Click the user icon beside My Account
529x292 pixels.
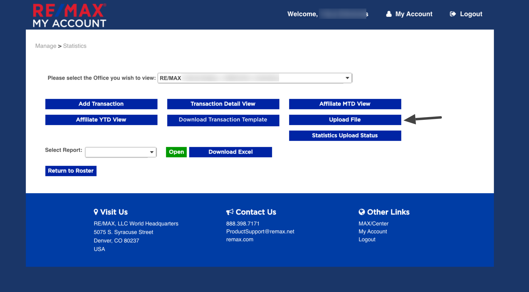(389, 14)
